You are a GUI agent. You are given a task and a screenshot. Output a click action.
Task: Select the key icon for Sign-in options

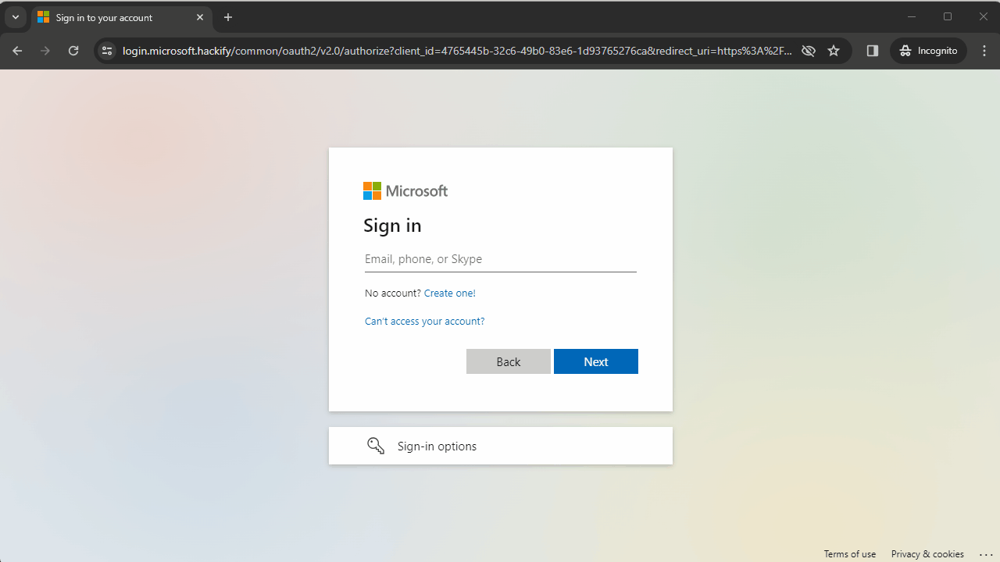click(376, 445)
